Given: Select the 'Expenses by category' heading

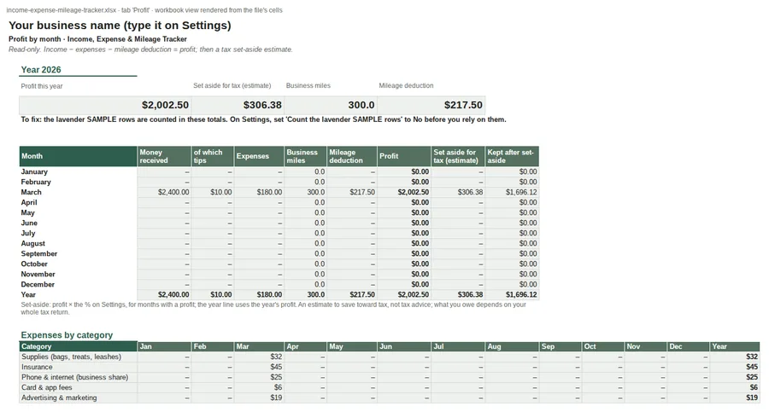Looking at the screenshot, I should [x=67, y=335].
